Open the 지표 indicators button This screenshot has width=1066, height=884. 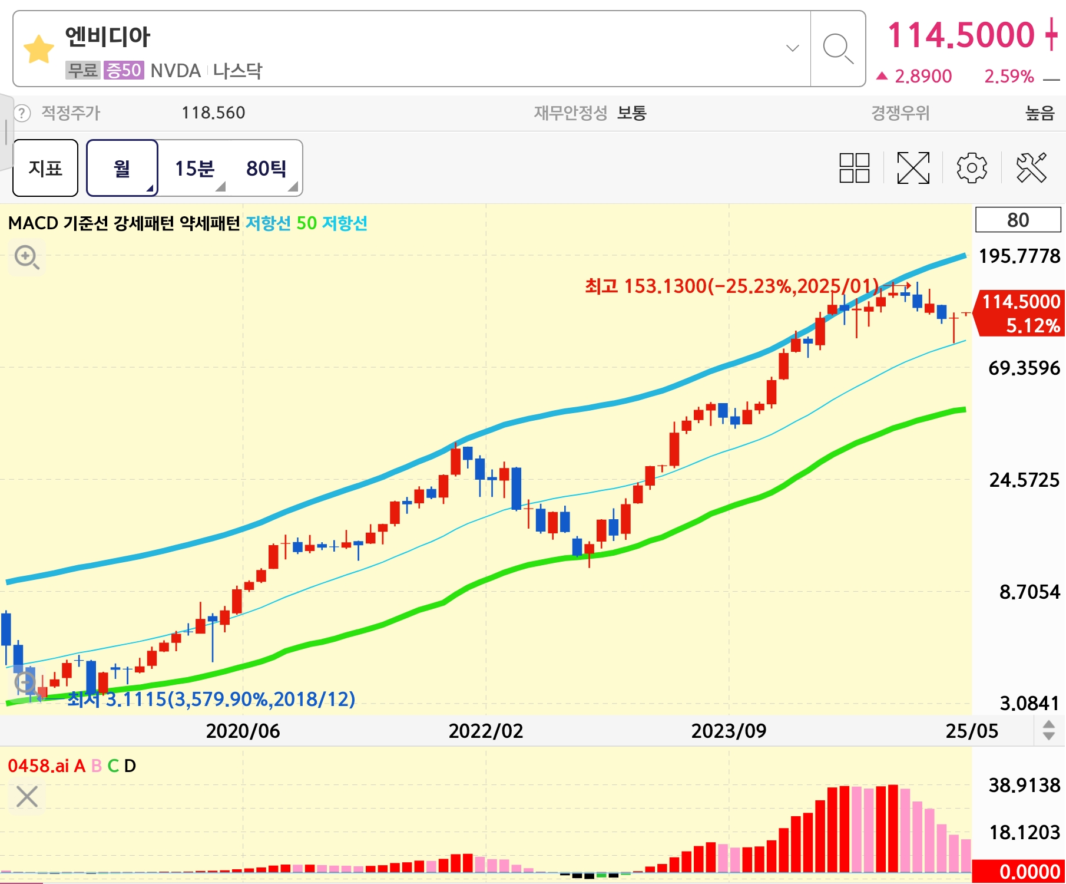[x=45, y=168]
